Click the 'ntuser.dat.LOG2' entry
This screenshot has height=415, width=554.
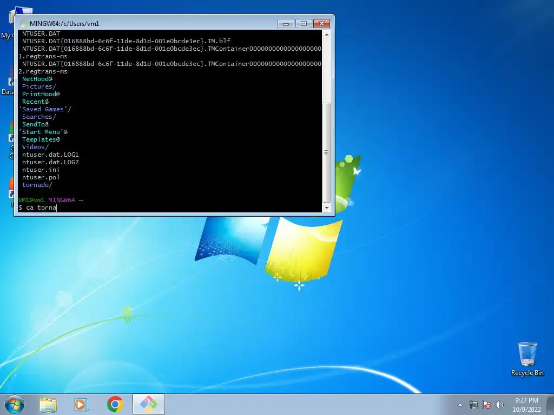pyautogui.click(x=50, y=162)
